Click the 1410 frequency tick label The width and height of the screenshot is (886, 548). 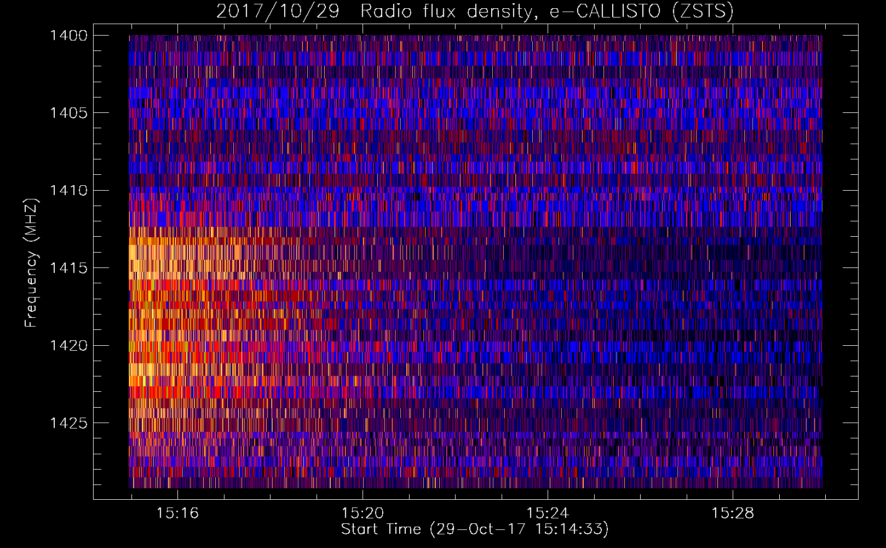(68, 191)
